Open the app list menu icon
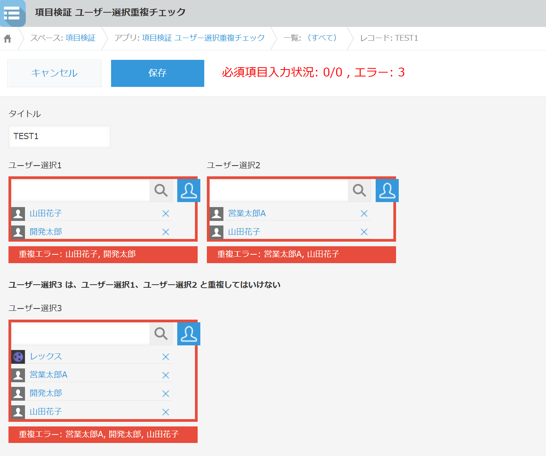The width and height of the screenshot is (546, 456). click(12, 13)
